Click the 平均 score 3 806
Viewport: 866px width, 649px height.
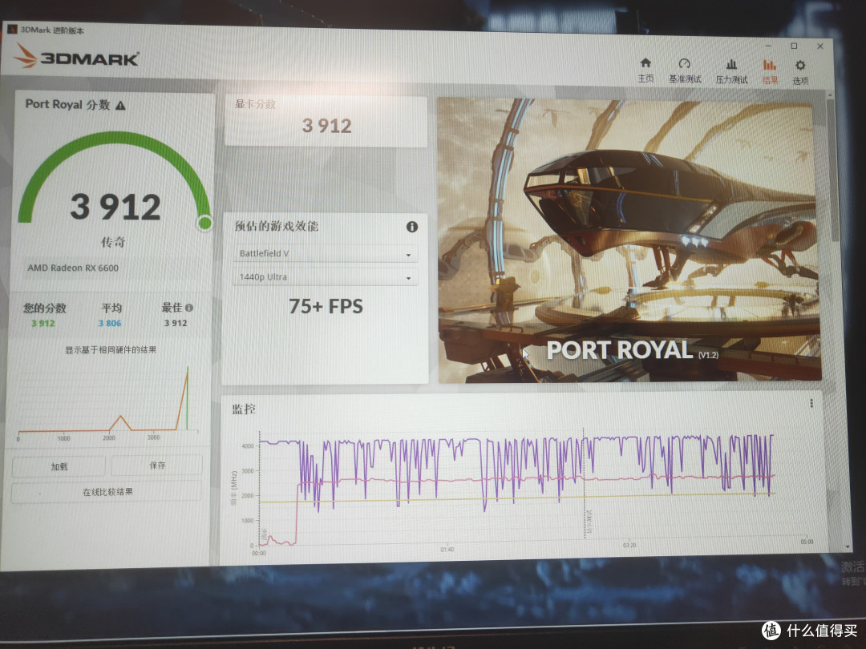coord(109,324)
